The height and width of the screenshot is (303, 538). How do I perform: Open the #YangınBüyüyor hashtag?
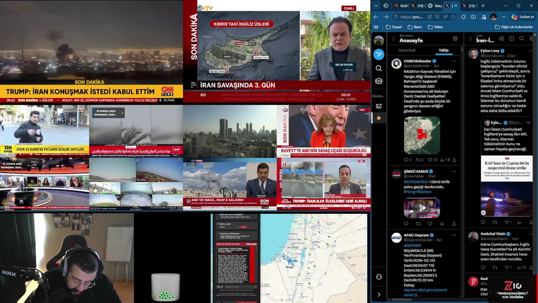tap(418, 192)
